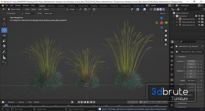The image size is (205, 111).
Task: Open the Output properties tab
Action: [172, 56]
